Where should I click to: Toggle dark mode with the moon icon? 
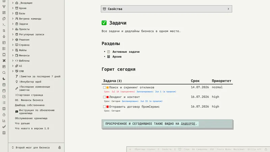4,79
